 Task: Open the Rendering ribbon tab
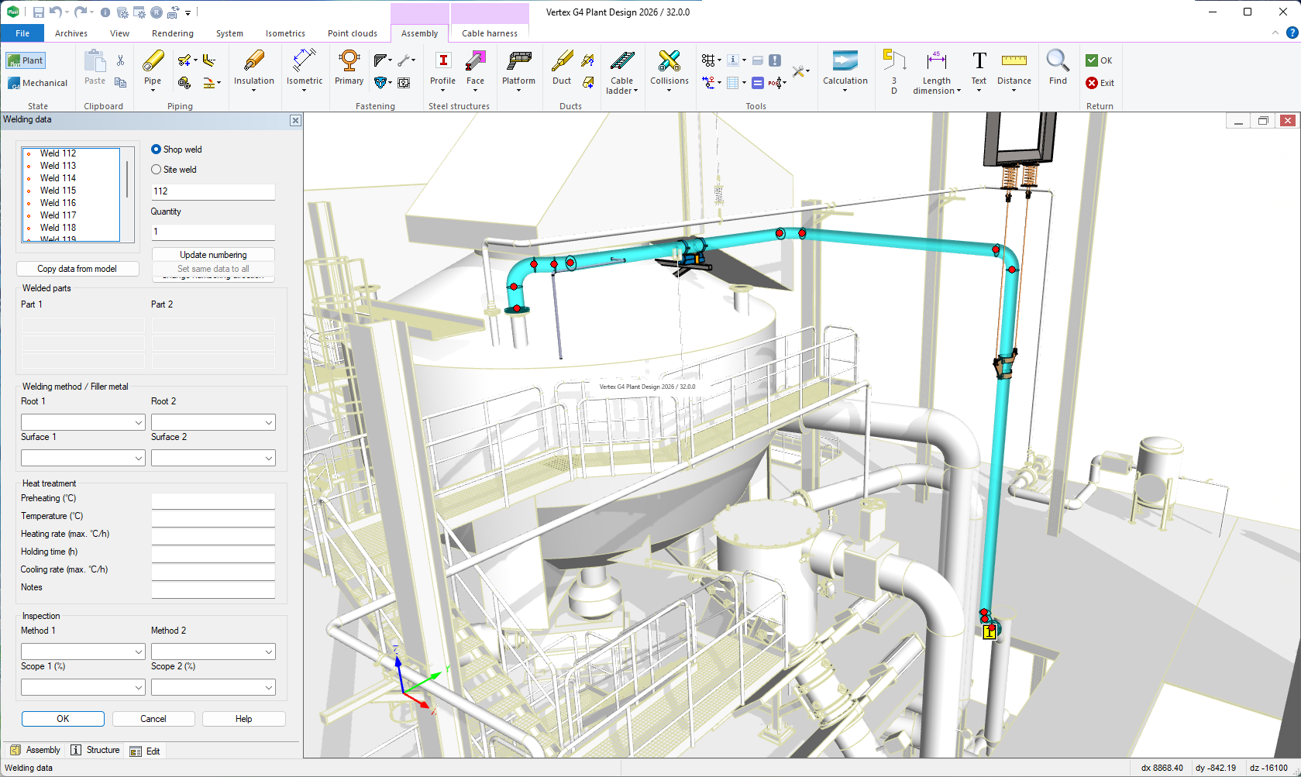tap(172, 33)
